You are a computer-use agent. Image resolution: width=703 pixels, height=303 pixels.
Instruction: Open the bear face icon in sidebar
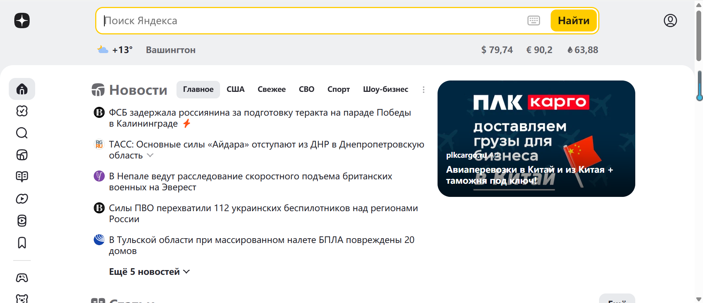[x=22, y=299]
